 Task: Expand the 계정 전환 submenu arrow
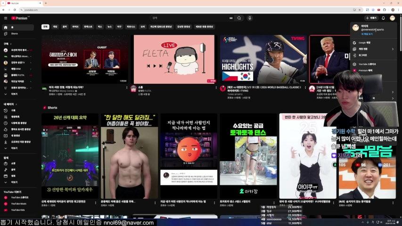[x=393, y=48]
